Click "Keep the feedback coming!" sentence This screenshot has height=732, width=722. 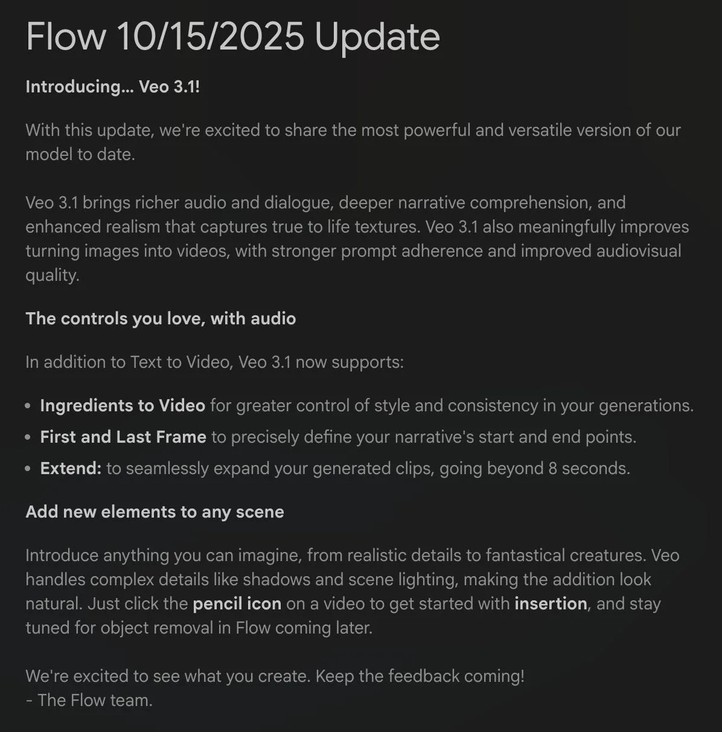tap(420, 676)
